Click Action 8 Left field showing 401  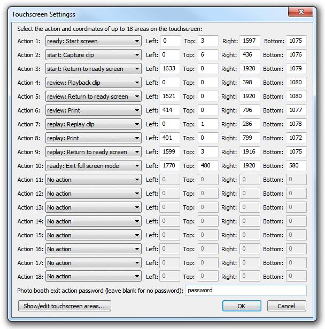point(169,138)
